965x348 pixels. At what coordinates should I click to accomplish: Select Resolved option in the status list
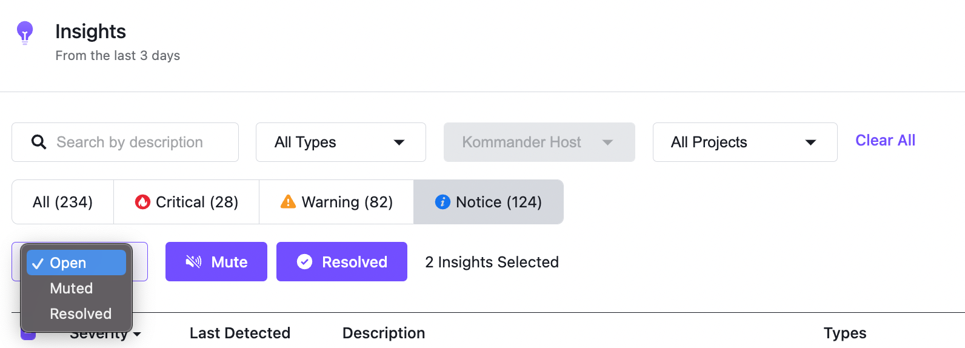point(81,314)
